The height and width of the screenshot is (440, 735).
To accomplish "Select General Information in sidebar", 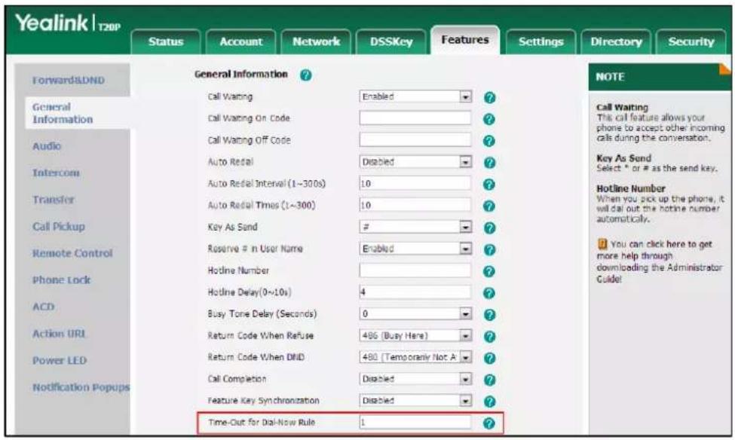I will point(63,113).
